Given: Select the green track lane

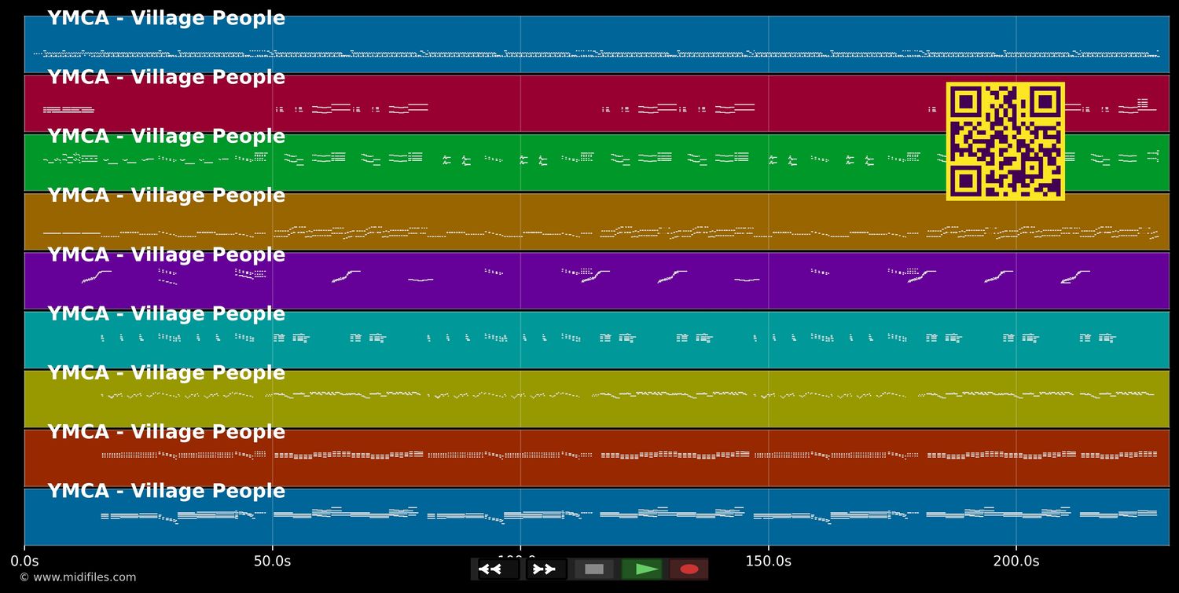Looking at the screenshot, I should point(597,163).
